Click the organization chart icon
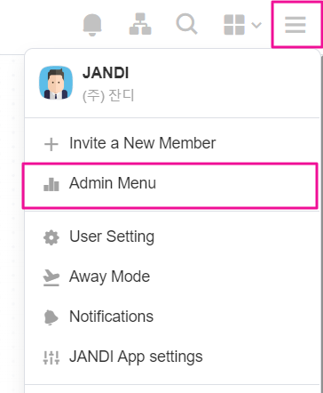The image size is (323, 393). tap(140, 24)
